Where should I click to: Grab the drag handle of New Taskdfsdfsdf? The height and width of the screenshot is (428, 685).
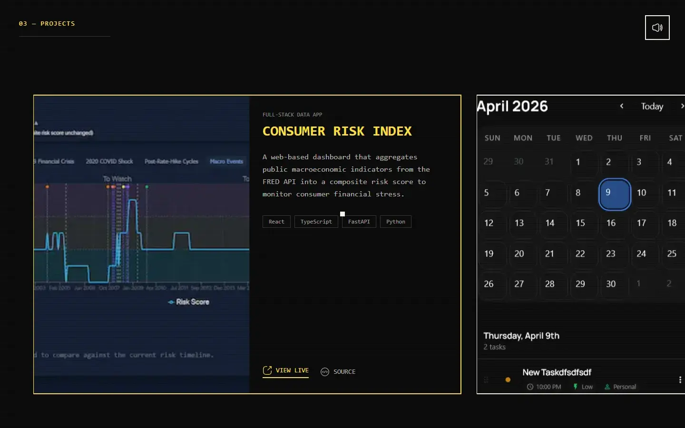point(486,380)
